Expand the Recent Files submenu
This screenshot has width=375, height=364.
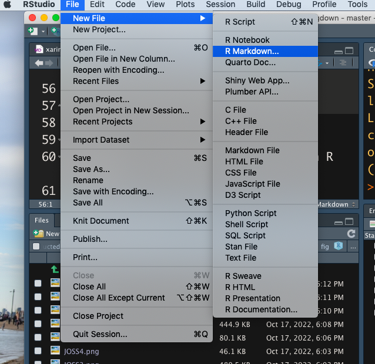coord(136,81)
